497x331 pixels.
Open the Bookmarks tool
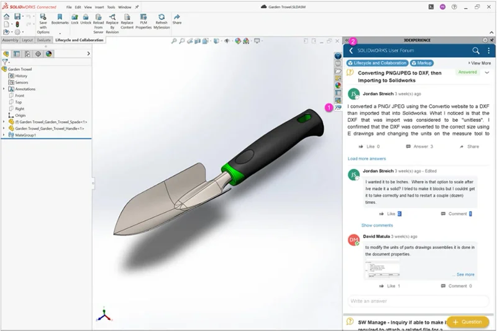click(60, 17)
